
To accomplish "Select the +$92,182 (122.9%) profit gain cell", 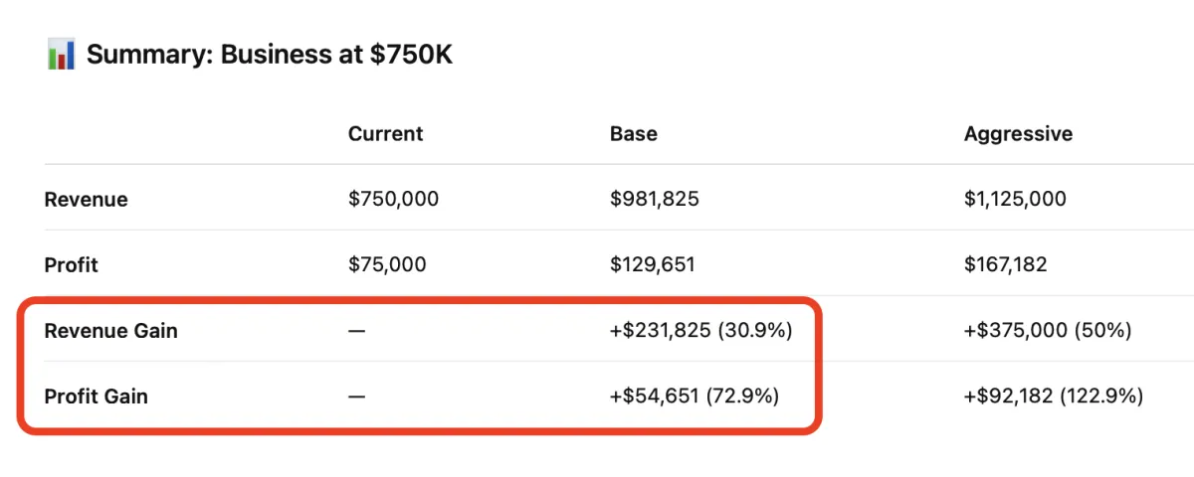I will [x=1053, y=397].
